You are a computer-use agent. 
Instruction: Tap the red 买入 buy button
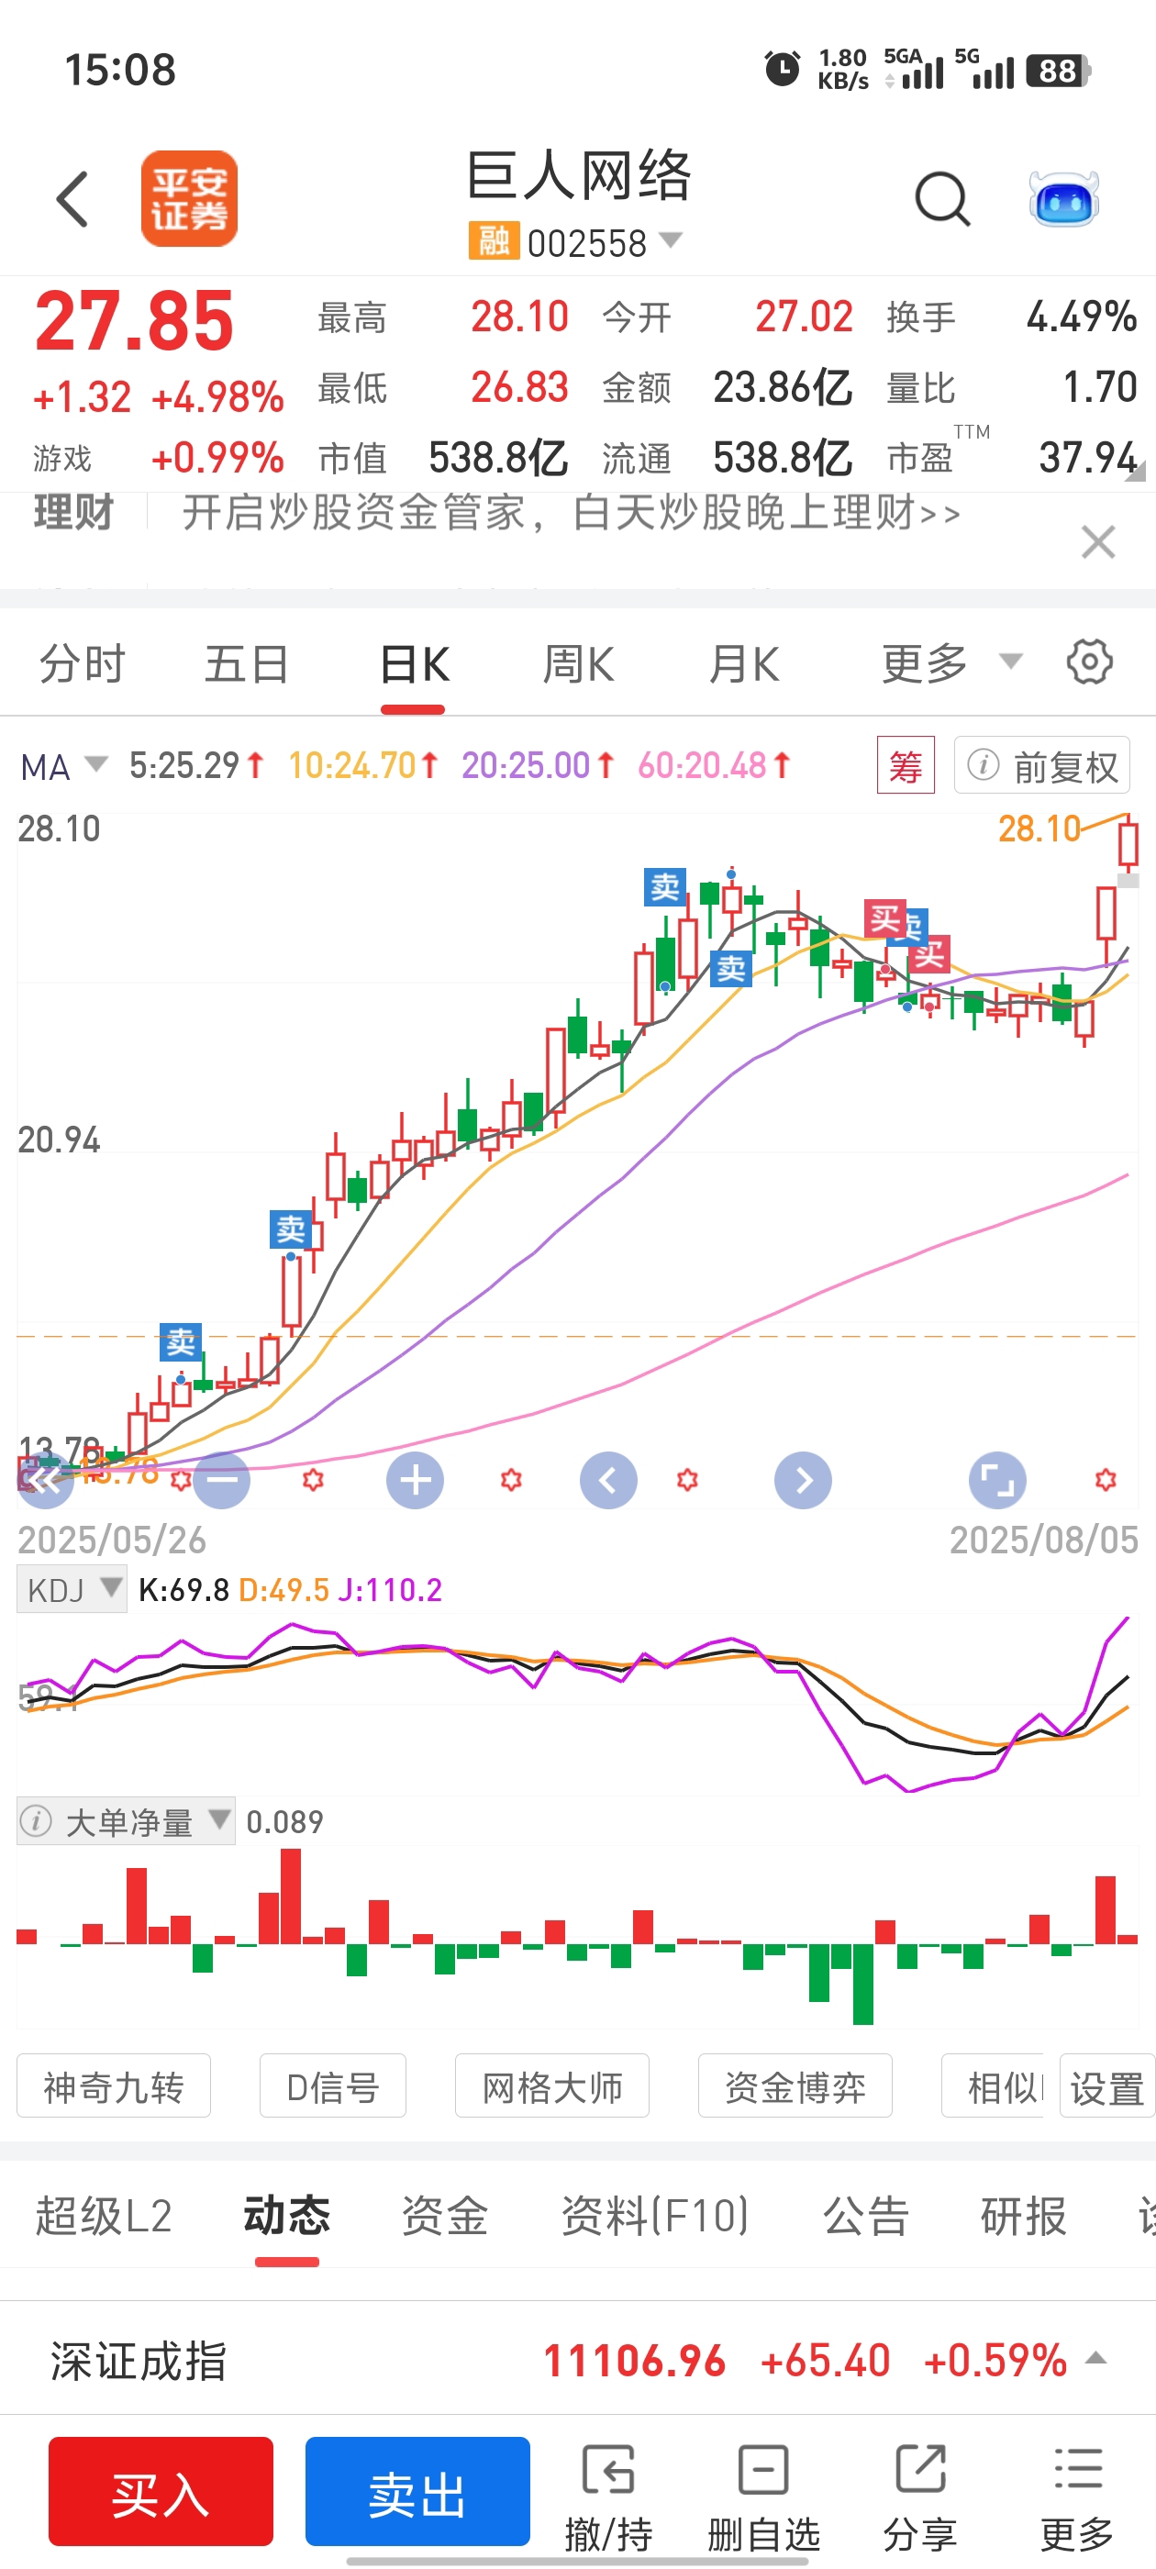(161, 2491)
